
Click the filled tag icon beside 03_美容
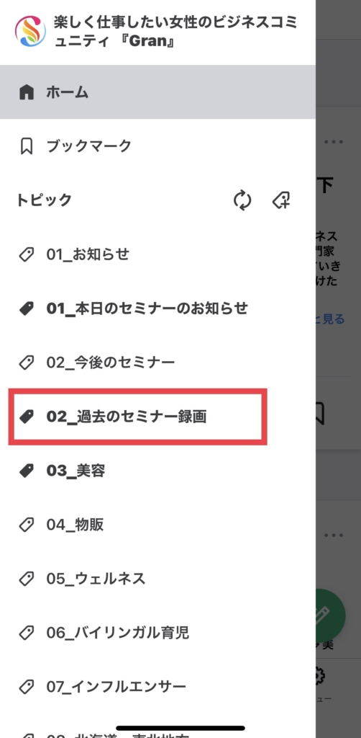point(27,471)
